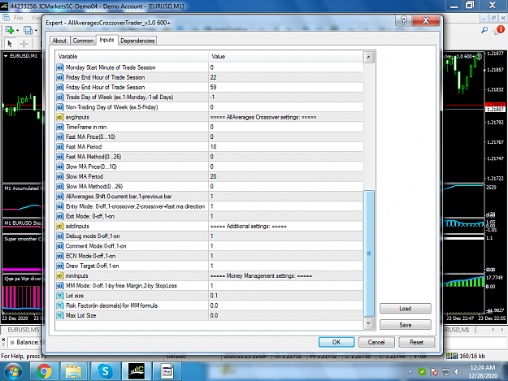Click icon of TimeFrame in min row
Viewport: 508px width, 381px height.
pos(60,127)
